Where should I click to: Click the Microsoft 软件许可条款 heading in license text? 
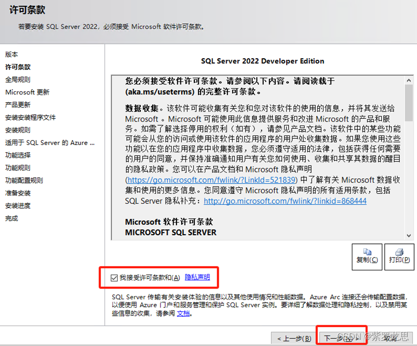(x=169, y=222)
